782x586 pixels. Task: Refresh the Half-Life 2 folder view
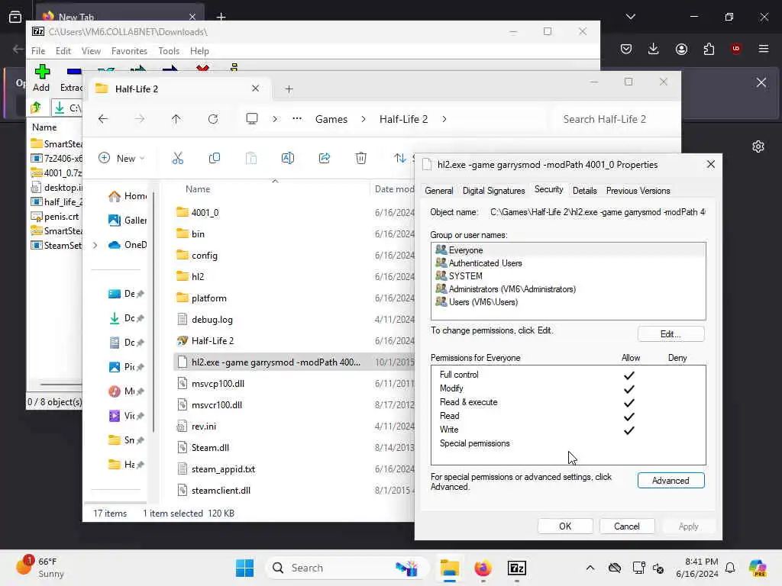(x=213, y=119)
